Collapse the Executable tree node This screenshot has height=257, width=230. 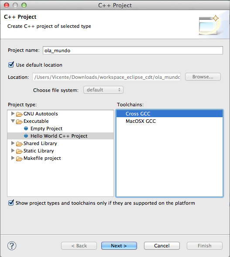click(13, 121)
